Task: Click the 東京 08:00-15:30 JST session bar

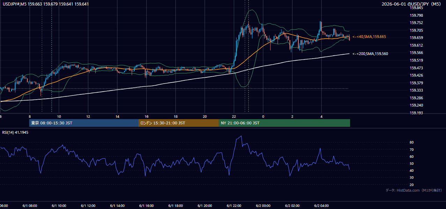Action: click(x=84, y=123)
